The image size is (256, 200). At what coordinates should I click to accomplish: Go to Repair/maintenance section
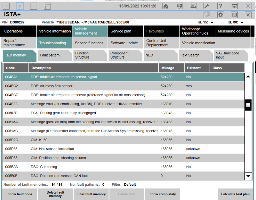pos(19,43)
